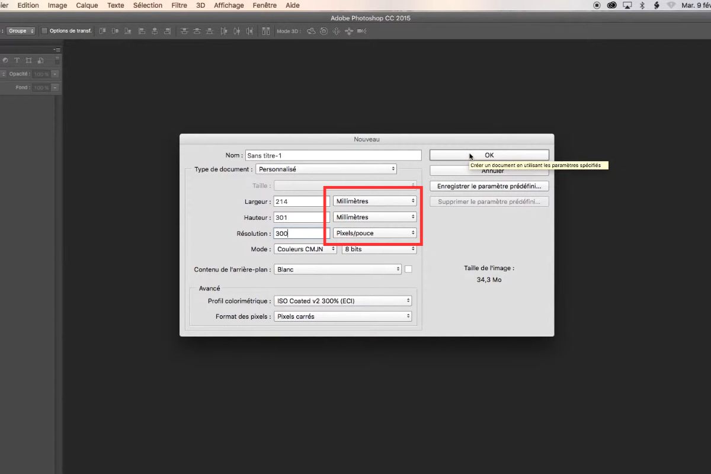This screenshot has height=474, width=711.
Task: Open the Opacité slider arrow
Action: (x=55, y=74)
